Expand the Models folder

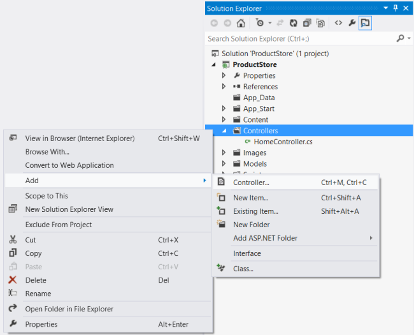tap(224, 164)
